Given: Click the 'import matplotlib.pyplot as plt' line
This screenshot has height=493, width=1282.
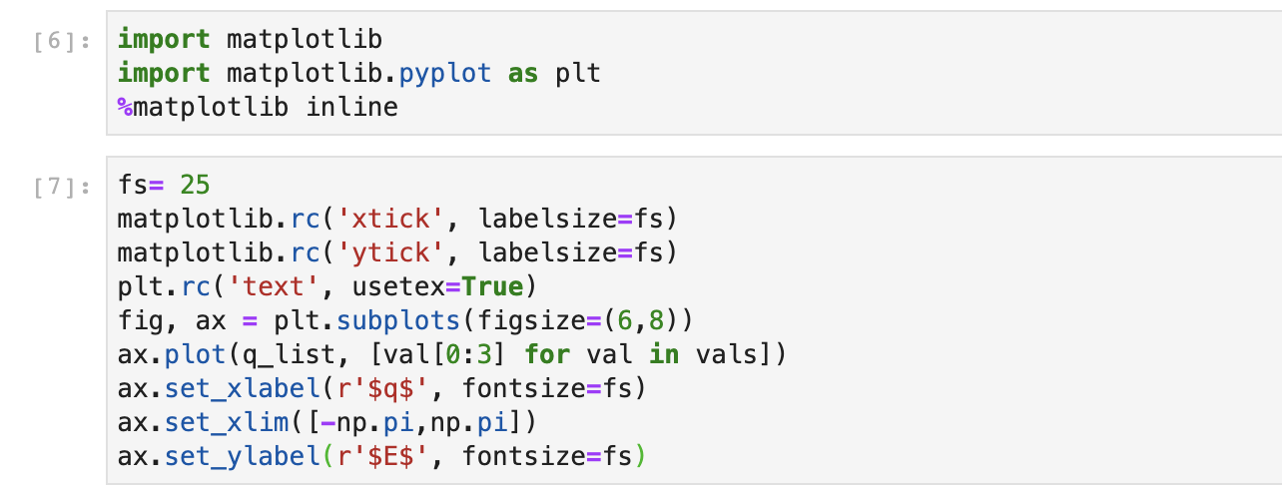Looking at the screenshot, I should click(358, 74).
